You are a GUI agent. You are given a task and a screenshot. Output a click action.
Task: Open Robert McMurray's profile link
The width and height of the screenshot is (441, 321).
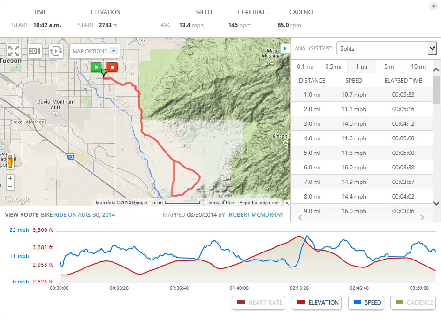click(256, 215)
